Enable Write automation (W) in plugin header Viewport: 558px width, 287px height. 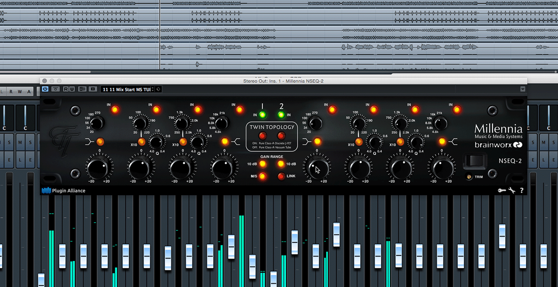[71, 89]
